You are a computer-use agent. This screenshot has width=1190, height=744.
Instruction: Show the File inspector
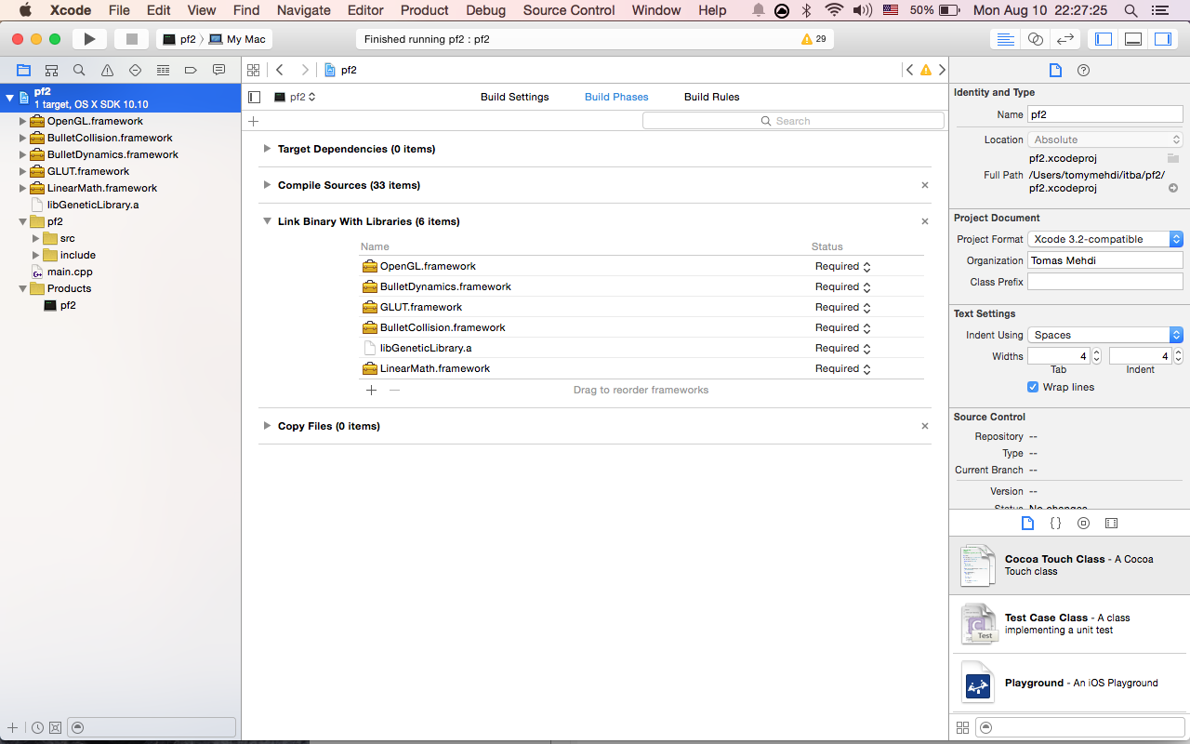pos(1055,70)
